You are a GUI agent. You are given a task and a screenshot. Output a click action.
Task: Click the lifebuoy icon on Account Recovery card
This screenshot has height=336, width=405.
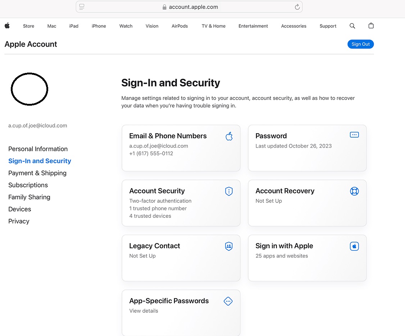354,191
